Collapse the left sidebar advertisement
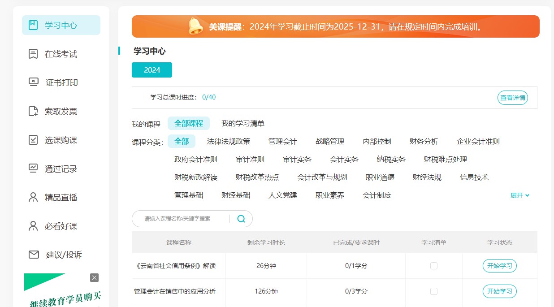Screen dimensions: 554x307 click(94, 277)
